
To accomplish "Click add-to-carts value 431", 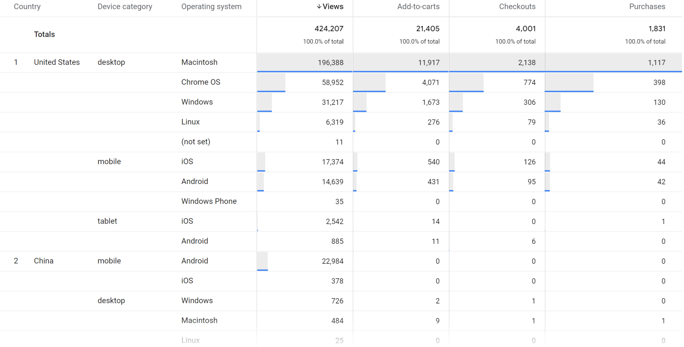I will click(434, 182).
